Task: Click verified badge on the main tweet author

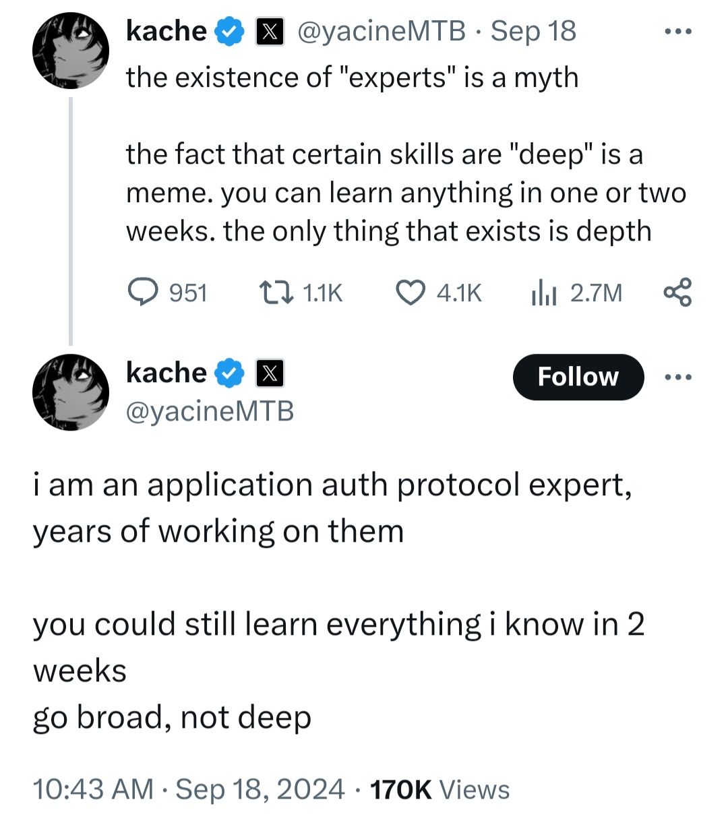Action: point(230,373)
